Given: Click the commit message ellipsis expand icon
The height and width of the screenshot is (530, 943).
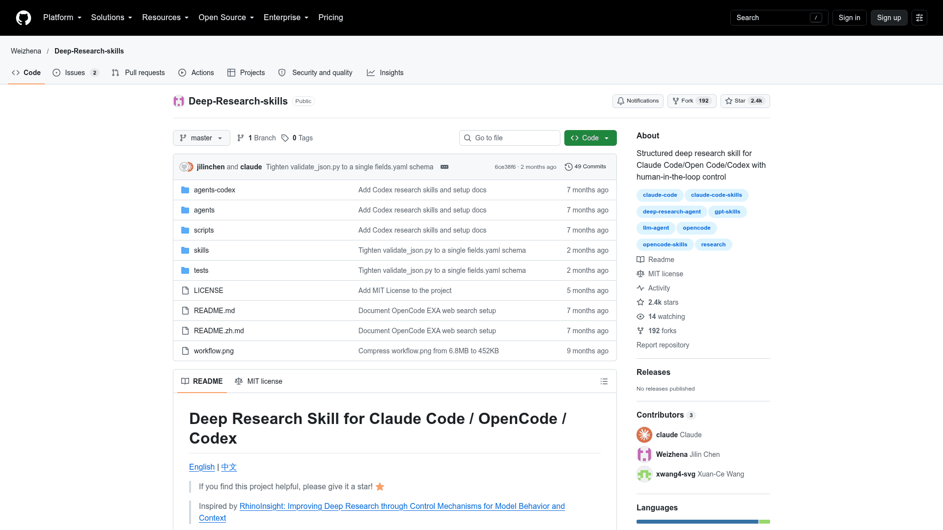Looking at the screenshot, I should pos(444,167).
